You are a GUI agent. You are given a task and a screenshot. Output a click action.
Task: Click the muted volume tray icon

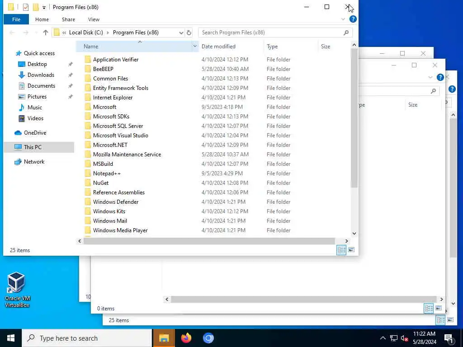tap(404, 338)
